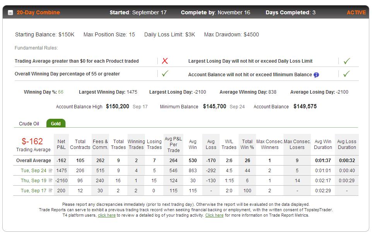This screenshot has height=236, width=372.
Task: Click Net P&L value -2160 for Sep 19
Action: coord(61,180)
